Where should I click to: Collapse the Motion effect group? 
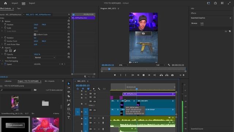(x=1, y=21)
